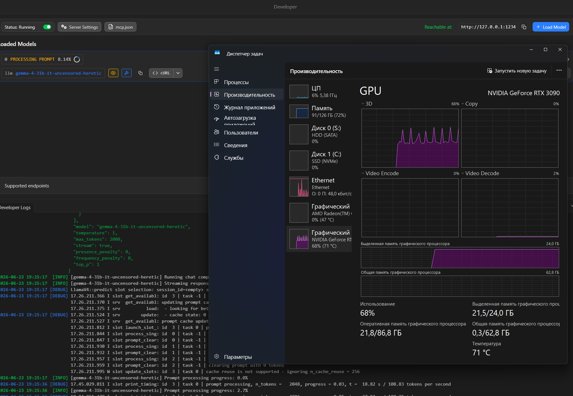Click the Load Model button

pyautogui.click(x=551, y=27)
